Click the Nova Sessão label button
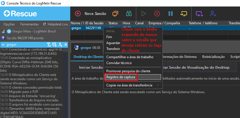 [95, 14]
